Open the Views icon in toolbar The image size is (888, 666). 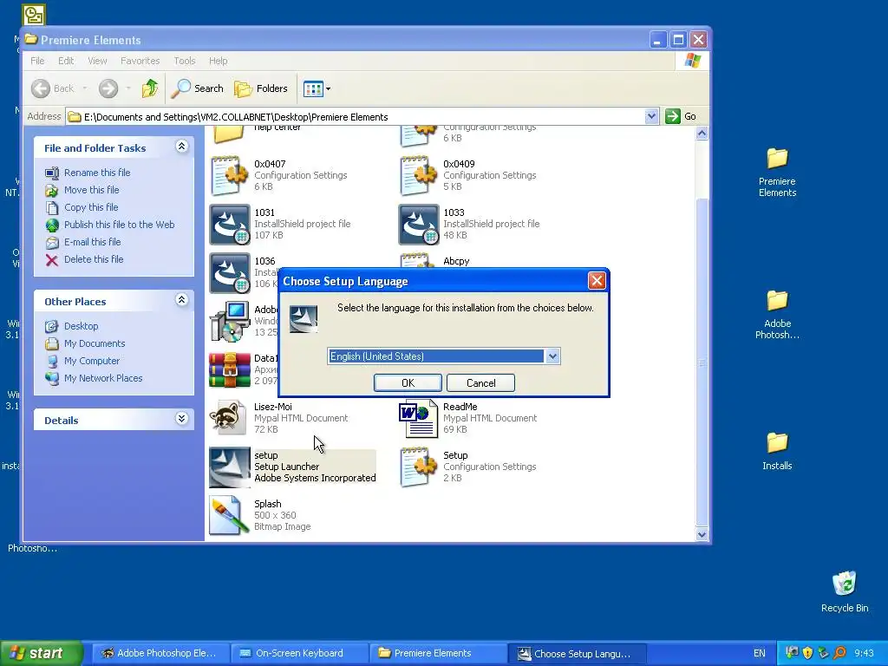(x=312, y=88)
